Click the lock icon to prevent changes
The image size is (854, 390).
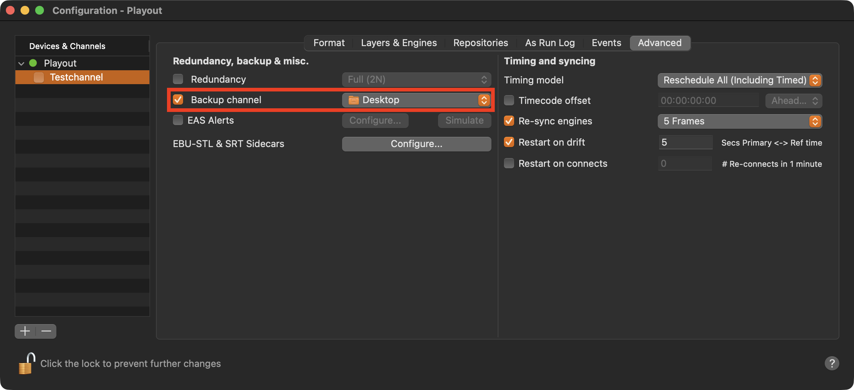(27, 363)
